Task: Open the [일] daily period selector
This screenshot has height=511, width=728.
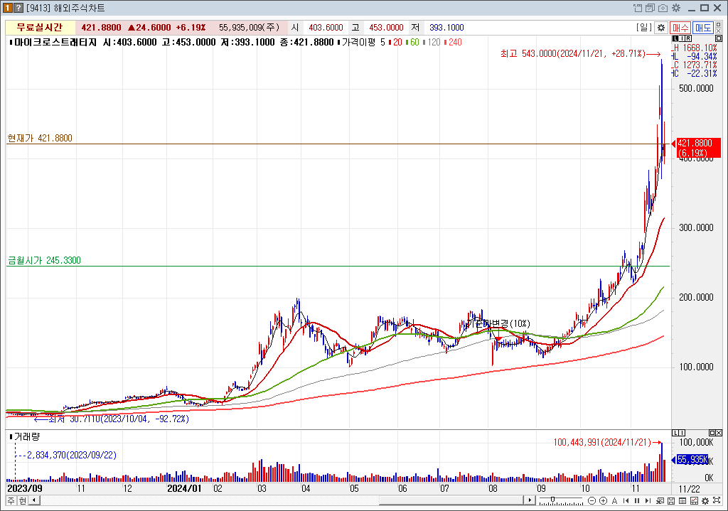Action: tap(644, 28)
